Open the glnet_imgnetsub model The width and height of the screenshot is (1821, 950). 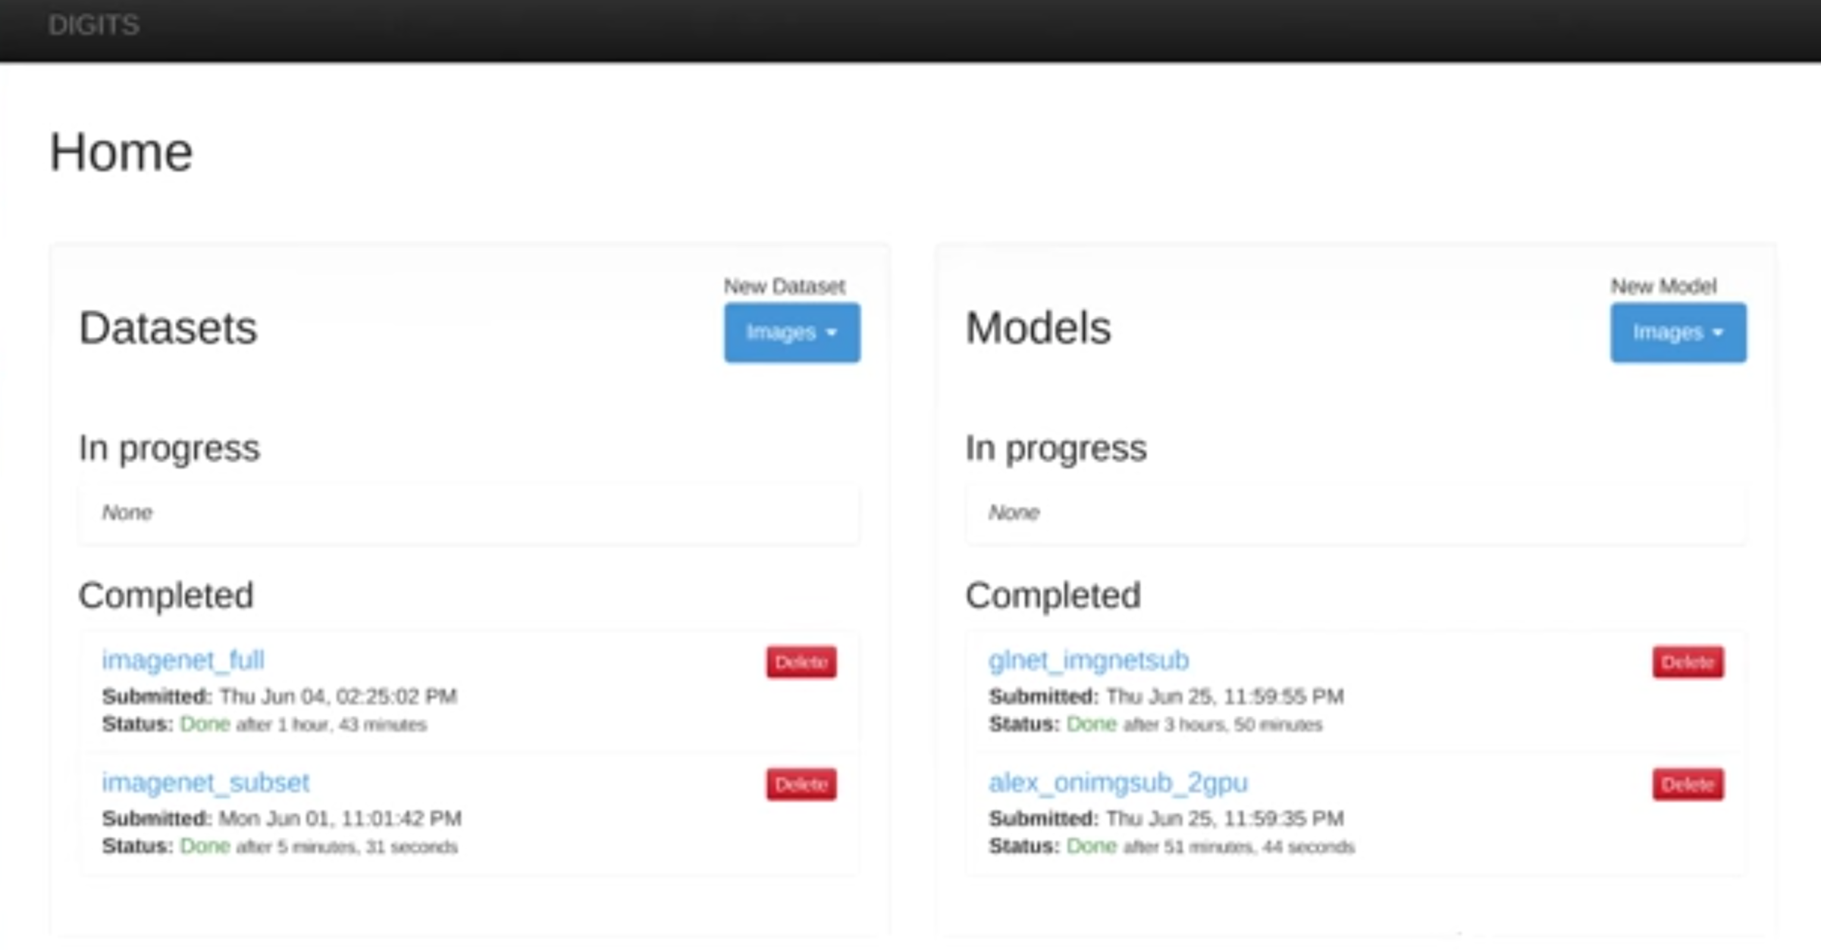click(x=1088, y=660)
